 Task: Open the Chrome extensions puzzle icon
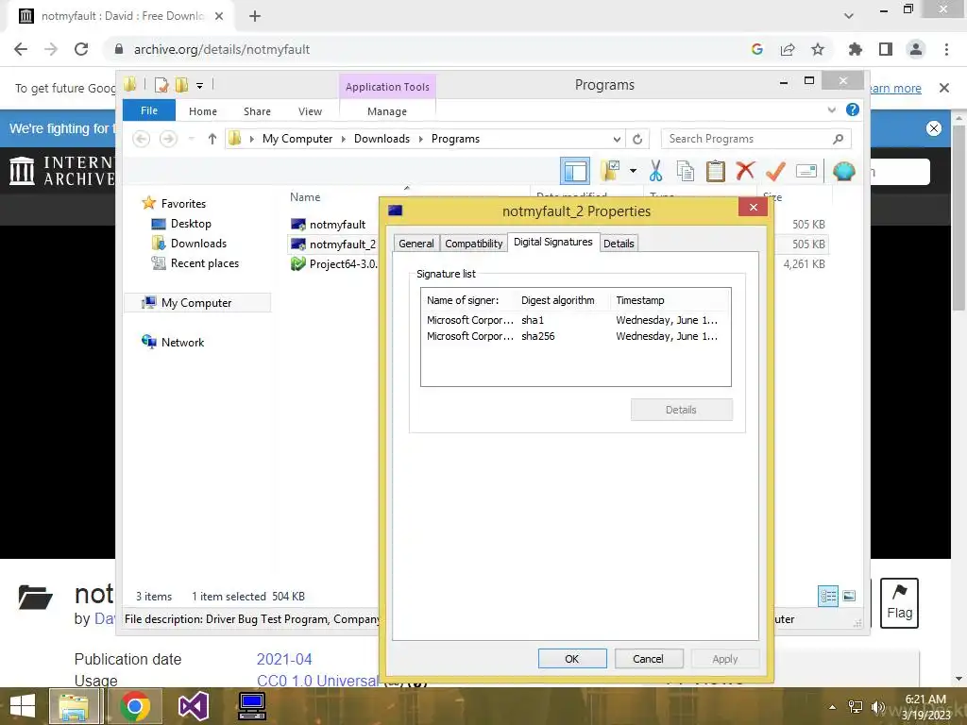pyautogui.click(x=855, y=49)
